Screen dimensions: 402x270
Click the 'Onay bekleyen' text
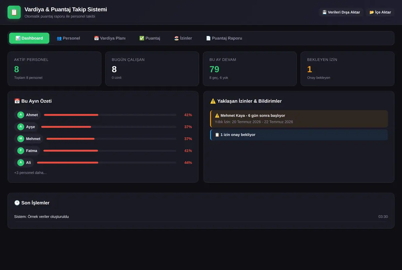(x=319, y=78)
